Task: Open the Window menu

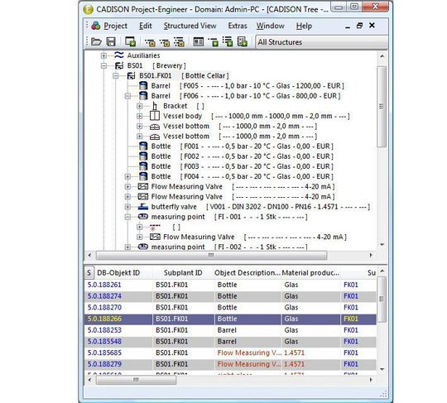Action: pyautogui.click(x=270, y=26)
